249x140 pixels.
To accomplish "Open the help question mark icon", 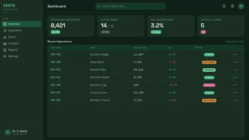I will 232,6.
